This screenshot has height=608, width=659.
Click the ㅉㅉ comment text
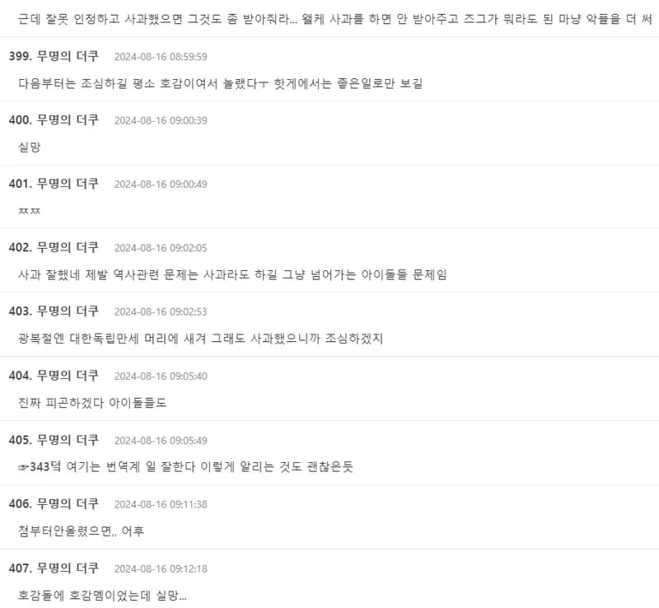[30, 211]
